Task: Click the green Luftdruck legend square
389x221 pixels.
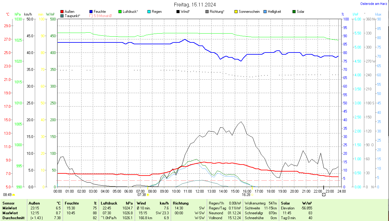Action: pyautogui.click(x=120, y=12)
